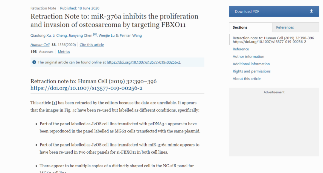Click the info icon in the original article notice
The height and width of the screenshot is (173, 323).
(x=34, y=62)
